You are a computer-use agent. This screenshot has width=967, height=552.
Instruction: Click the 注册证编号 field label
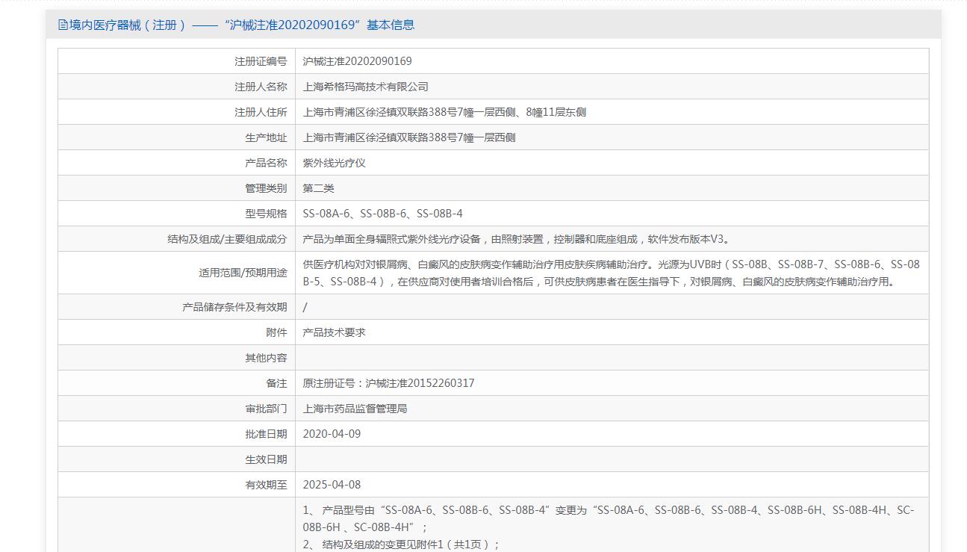pos(260,61)
